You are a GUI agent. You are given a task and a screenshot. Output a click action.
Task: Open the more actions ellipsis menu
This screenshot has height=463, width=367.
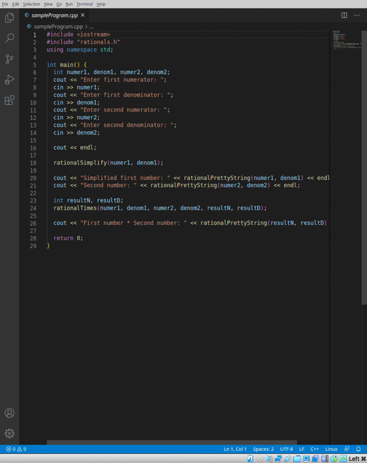point(357,15)
